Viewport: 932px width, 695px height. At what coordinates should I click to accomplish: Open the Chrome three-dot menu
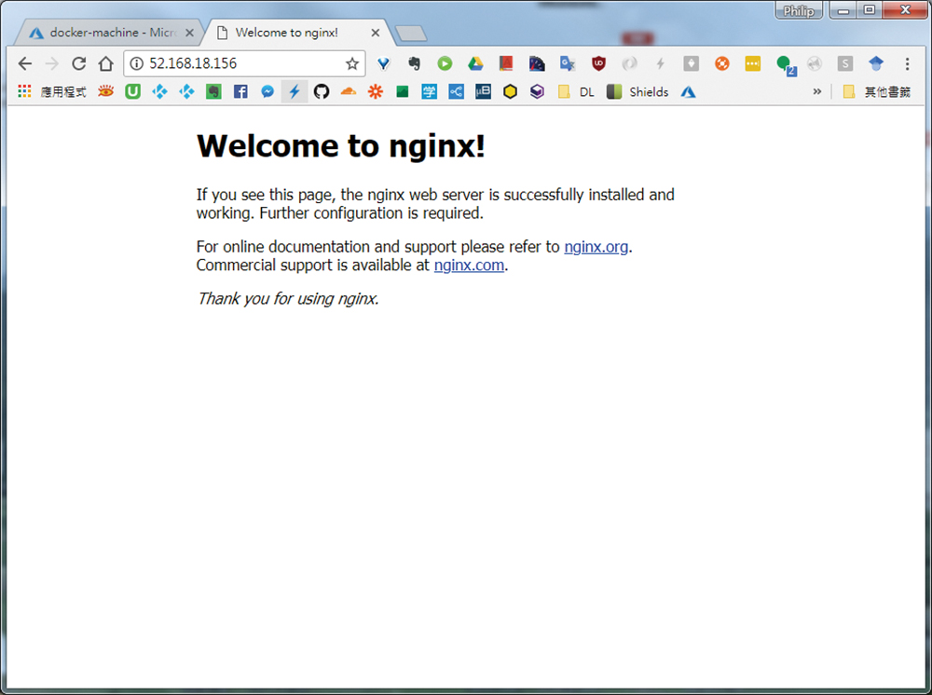(907, 63)
